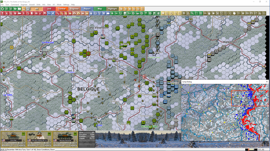Open the Units menu
The height and width of the screenshot is (151, 270).
click(38, 5)
